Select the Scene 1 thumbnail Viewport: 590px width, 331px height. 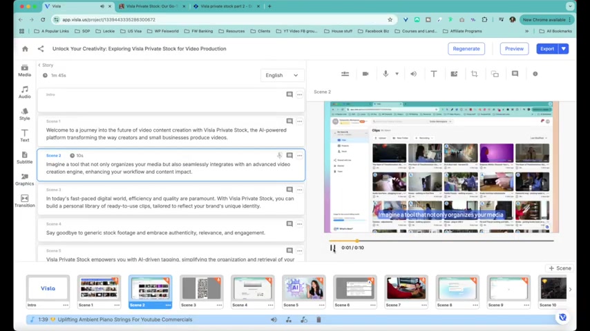99,288
